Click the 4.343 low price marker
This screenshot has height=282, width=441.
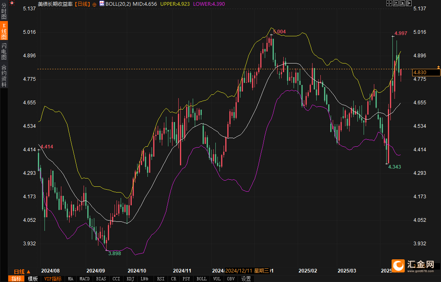pyautogui.click(x=394, y=167)
